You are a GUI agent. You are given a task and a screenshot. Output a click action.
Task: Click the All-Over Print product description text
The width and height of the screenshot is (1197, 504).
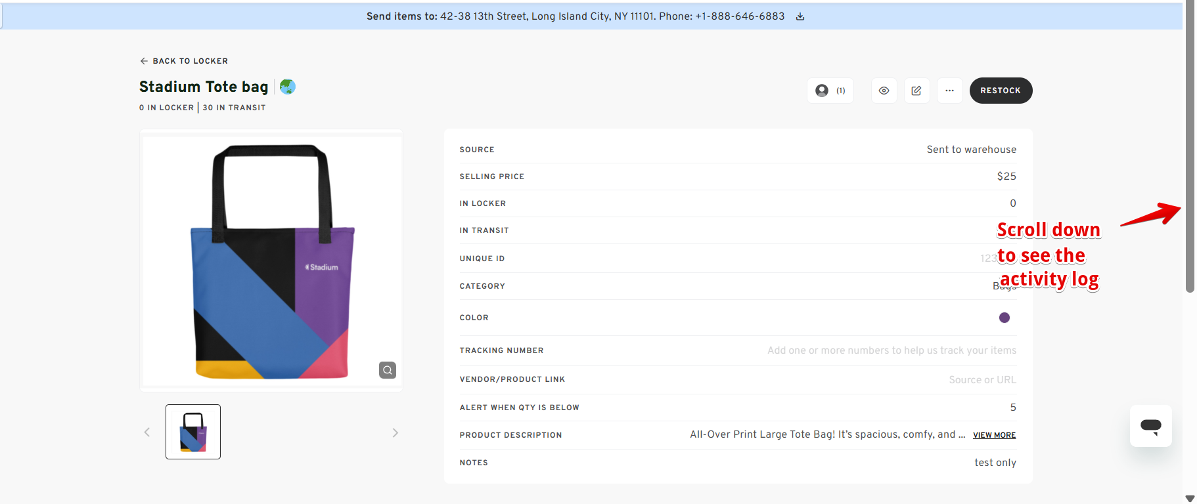coord(828,434)
